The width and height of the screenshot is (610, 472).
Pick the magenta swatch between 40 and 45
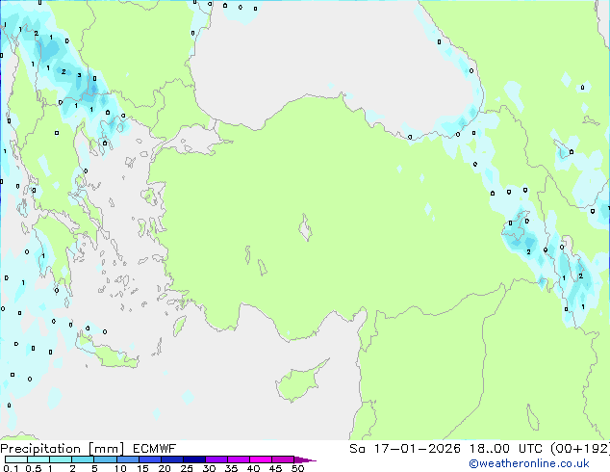[x=261, y=459]
